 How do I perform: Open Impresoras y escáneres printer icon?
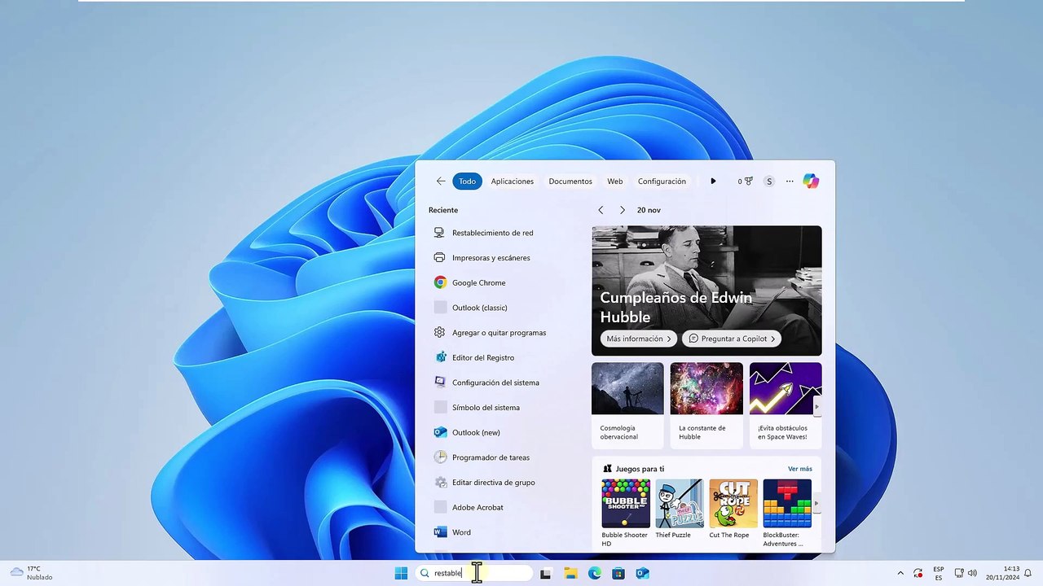pyautogui.click(x=440, y=258)
